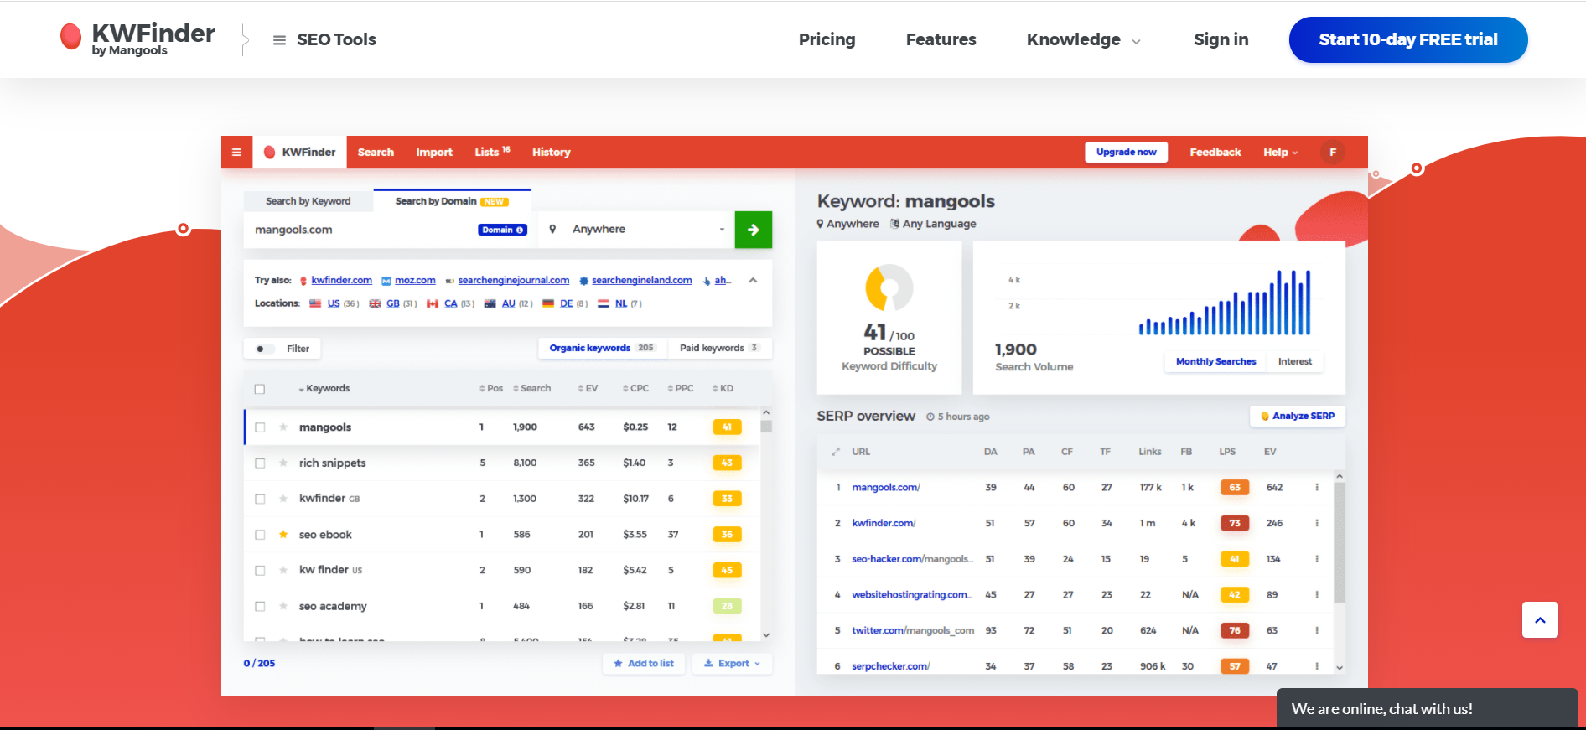
Task: Star the mangools keyword
Action: tap(283, 427)
